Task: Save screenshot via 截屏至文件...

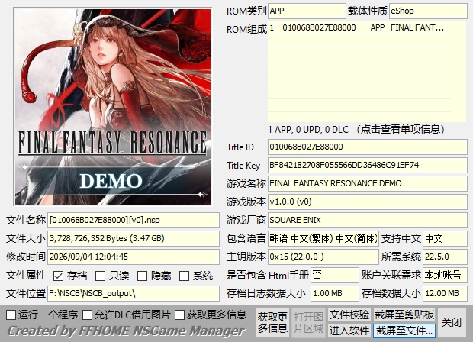Action: click(x=404, y=331)
